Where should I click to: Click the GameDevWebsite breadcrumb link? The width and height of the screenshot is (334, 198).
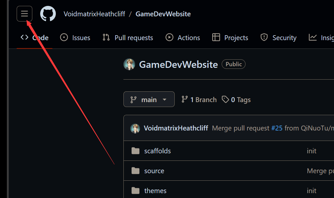[x=163, y=14]
